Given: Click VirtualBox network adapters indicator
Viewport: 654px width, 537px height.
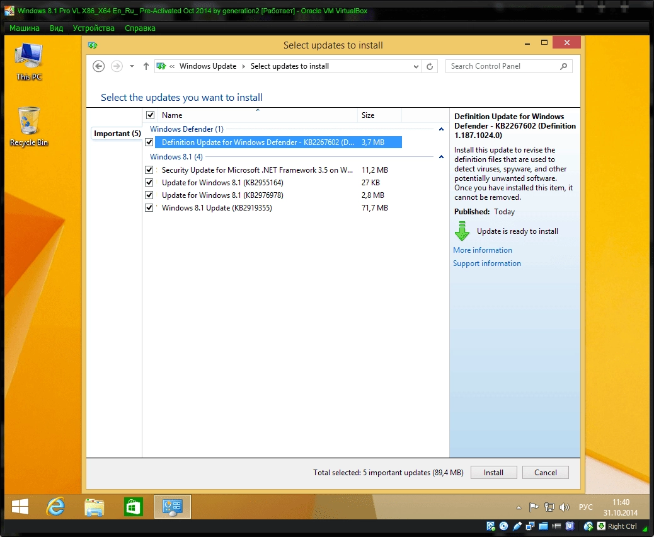Looking at the screenshot, I should pyautogui.click(x=530, y=526).
